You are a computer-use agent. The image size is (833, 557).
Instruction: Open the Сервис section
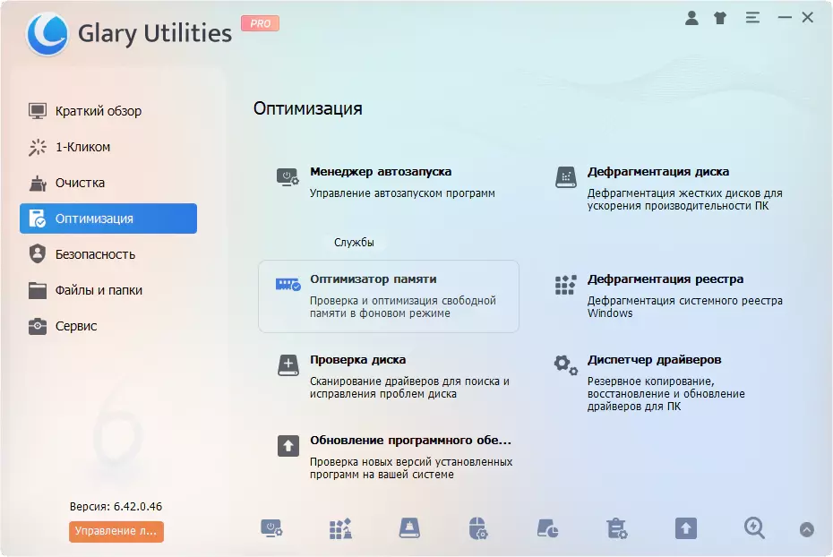point(108,325)
